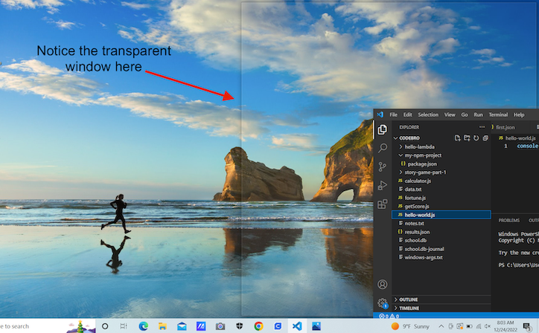Open data.txt in the file tree
This screenshot has width=539, height=333.
441,189
